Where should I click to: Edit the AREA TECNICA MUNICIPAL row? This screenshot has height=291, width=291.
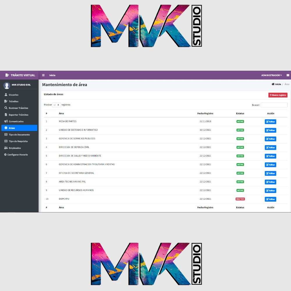(x=270, y=182)
